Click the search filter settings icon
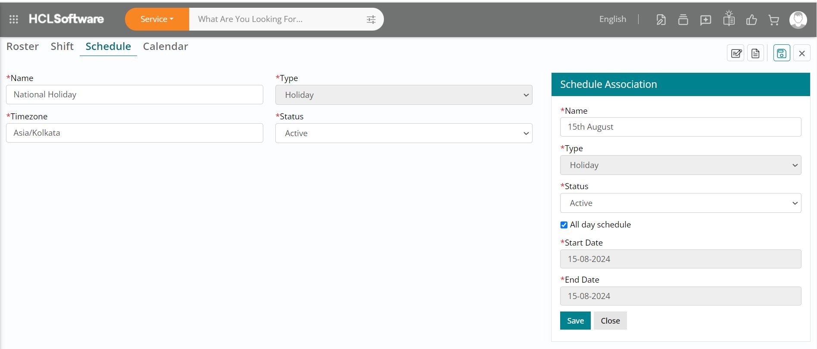817x349 pixels. pyautogui.click(x=371, y=19)
